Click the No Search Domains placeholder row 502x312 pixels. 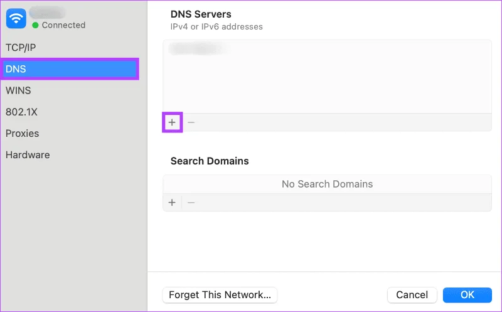[327, 184]
